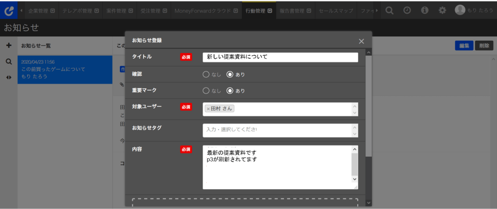
Task: Click the 編集 button
Action: (464, 46)
